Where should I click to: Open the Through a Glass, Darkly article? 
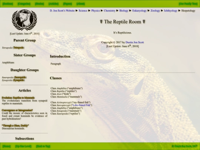click(x=15, y=126)
